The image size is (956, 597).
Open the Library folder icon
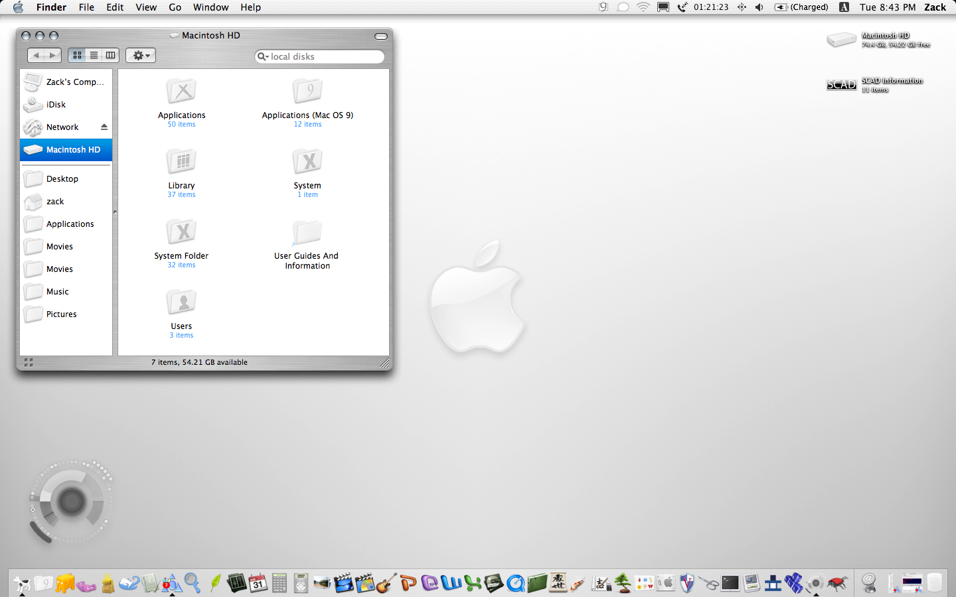click(x=181, y=162)
